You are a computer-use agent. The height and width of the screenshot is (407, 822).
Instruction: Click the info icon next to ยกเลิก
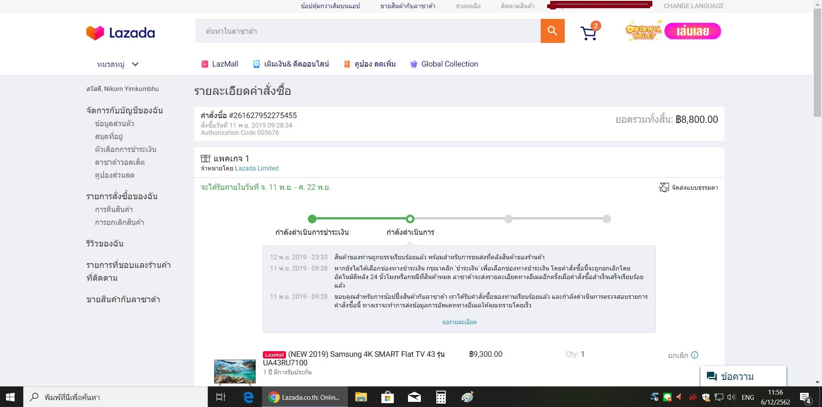coord(694,355)
